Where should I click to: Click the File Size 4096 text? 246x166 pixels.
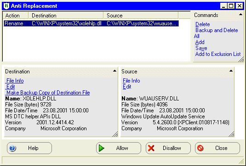(x=144, y=105)
